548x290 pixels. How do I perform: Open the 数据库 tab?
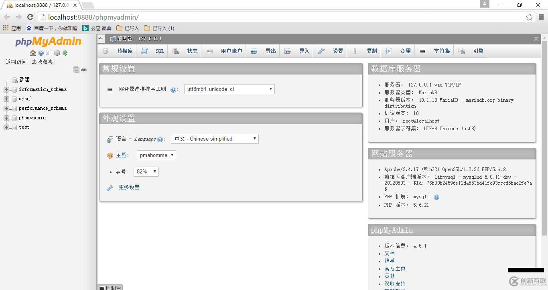(x=117, y=51)
